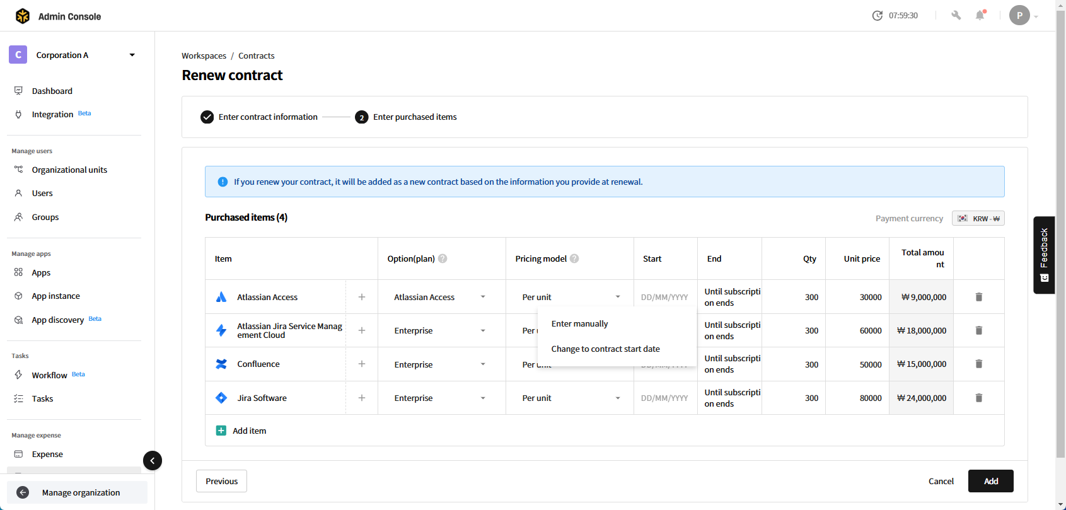Open the wrench tools icon
1066x510 pixels.
[956, 16]
